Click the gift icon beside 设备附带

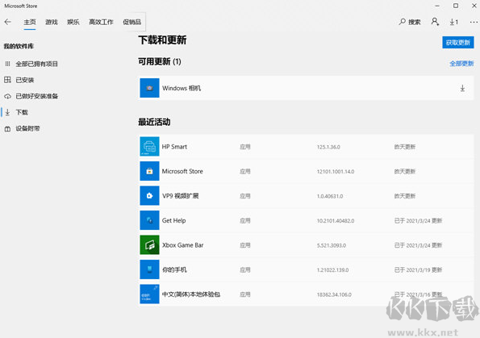pyautogui.click(x=7, y=129)
